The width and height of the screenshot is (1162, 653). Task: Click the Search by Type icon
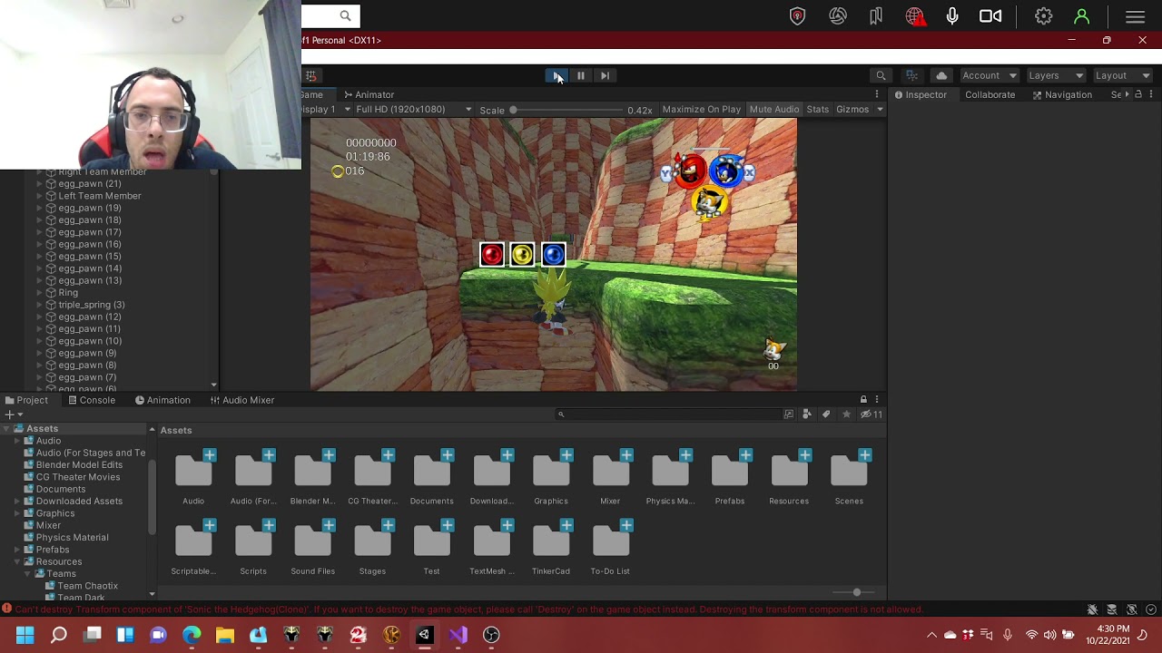coord(807,414)
